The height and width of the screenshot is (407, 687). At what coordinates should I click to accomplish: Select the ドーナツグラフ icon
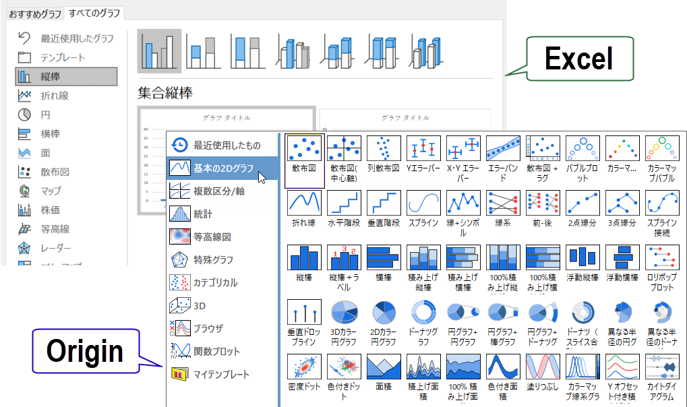click(423, 312)
